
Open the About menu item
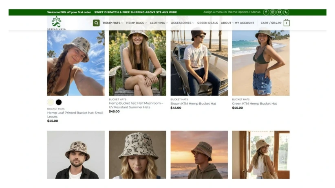tap(226, 23)
